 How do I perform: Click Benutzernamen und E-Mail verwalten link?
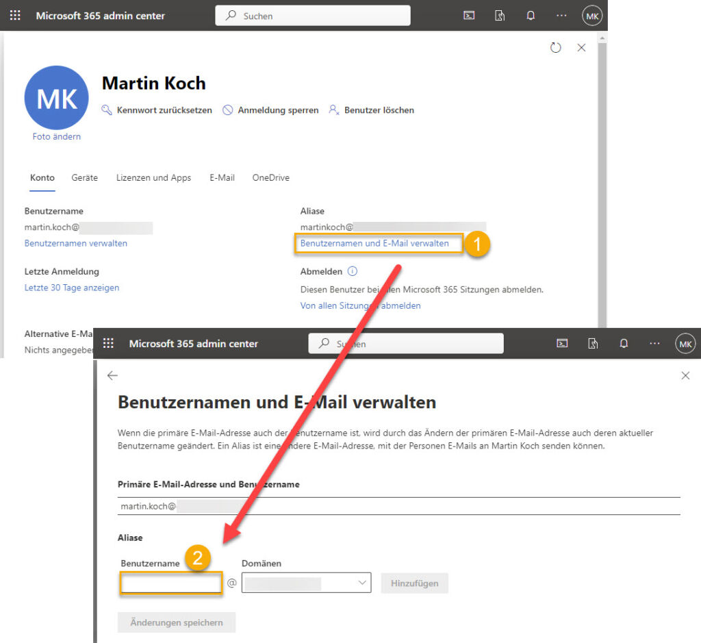[x=374, y=243]
